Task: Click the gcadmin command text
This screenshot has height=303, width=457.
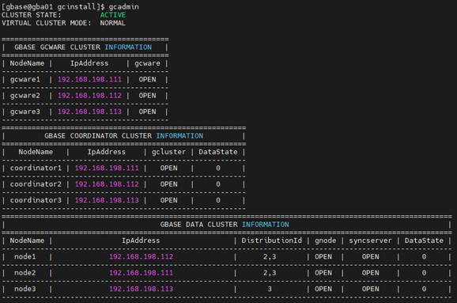Action: click(x=123, y=6)
